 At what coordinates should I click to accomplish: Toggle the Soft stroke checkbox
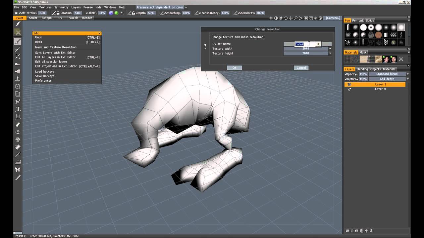point(16,13)
